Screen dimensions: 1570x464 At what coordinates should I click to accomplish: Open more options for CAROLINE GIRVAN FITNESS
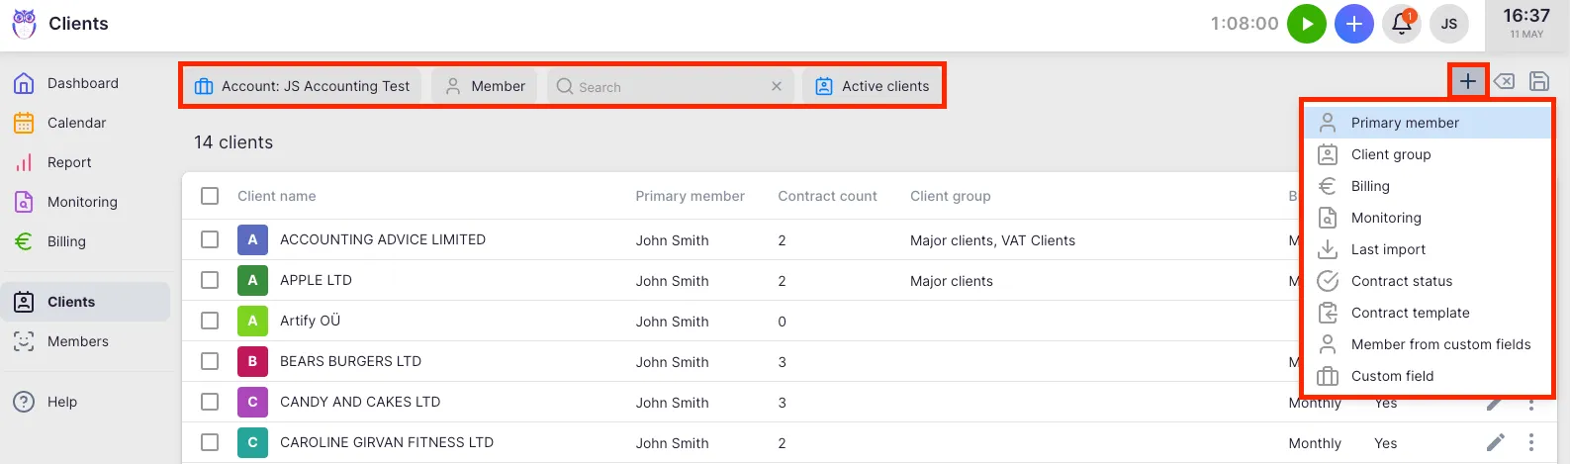[1530, 442]
